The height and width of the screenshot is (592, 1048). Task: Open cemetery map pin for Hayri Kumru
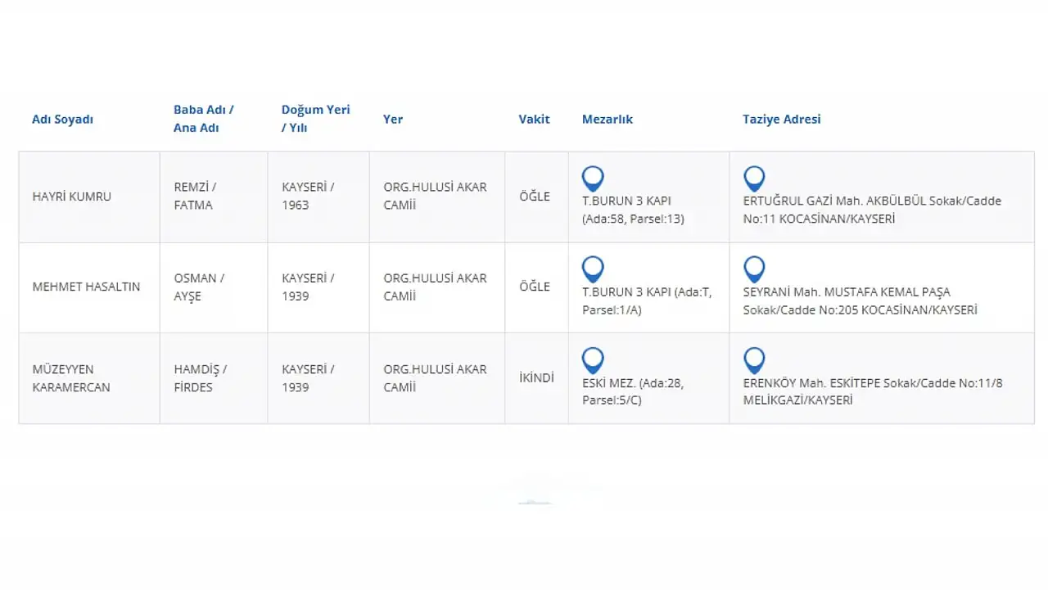(x=593, y=179)
